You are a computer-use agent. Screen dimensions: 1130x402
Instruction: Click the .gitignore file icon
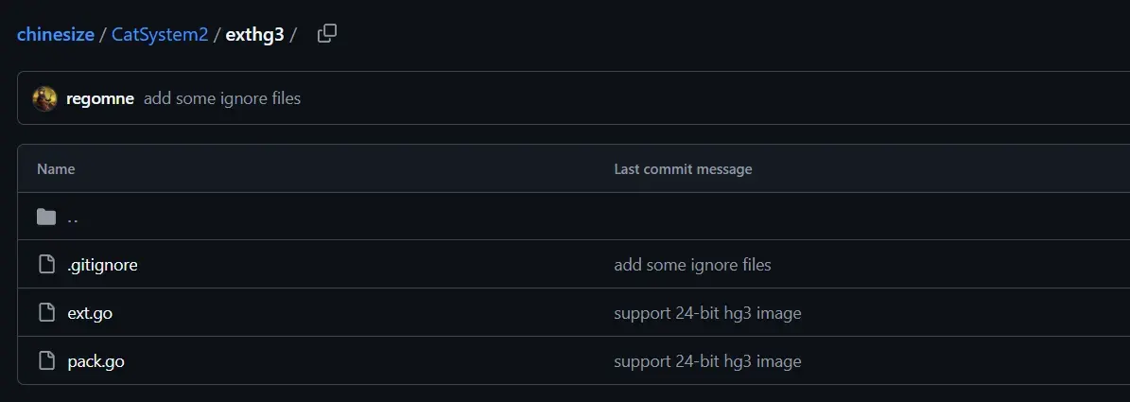[x=47, y=265]
